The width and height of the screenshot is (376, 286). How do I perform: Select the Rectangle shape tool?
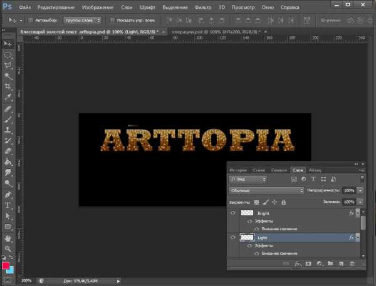[x=8, y=227]
